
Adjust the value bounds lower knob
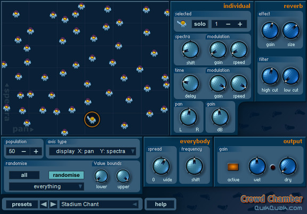point(101,176)
